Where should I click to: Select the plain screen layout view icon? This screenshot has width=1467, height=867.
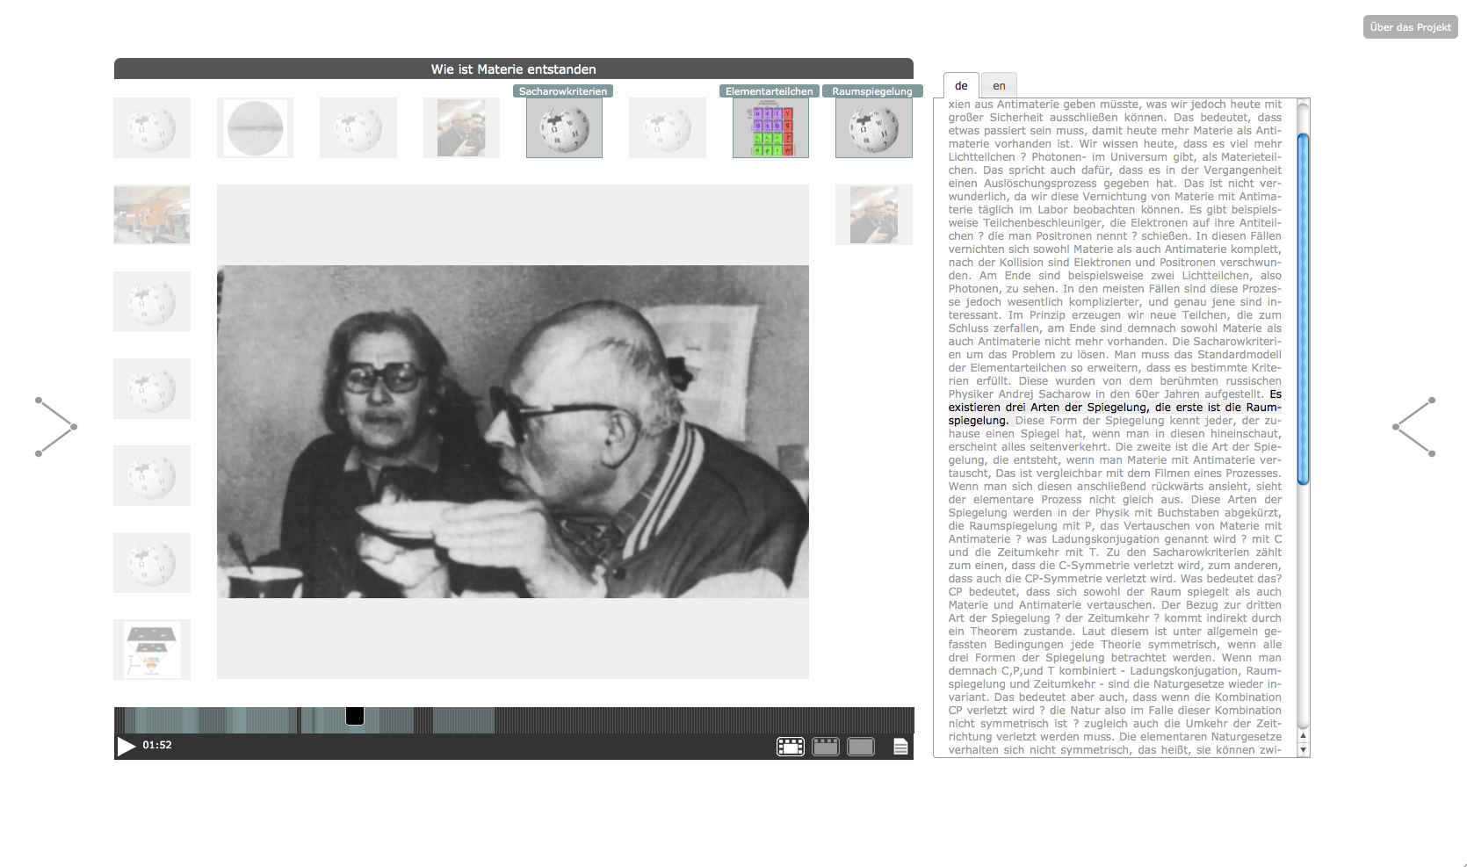[x=861, y=747]
